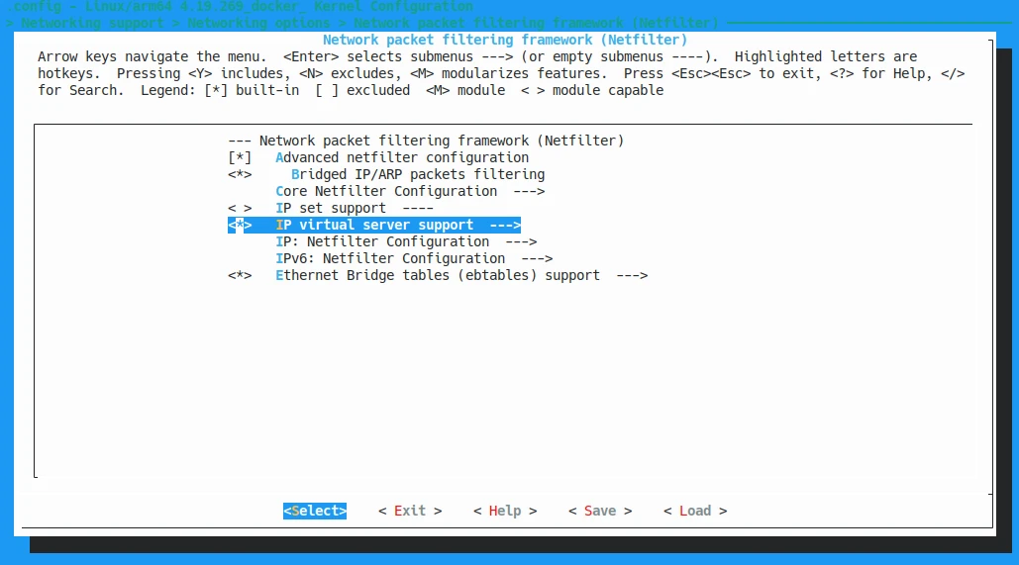Expand Ethernet Bridge tables submenu arrow
Image resolution: width=1019 pixels, height=565 pixels.
632,275
